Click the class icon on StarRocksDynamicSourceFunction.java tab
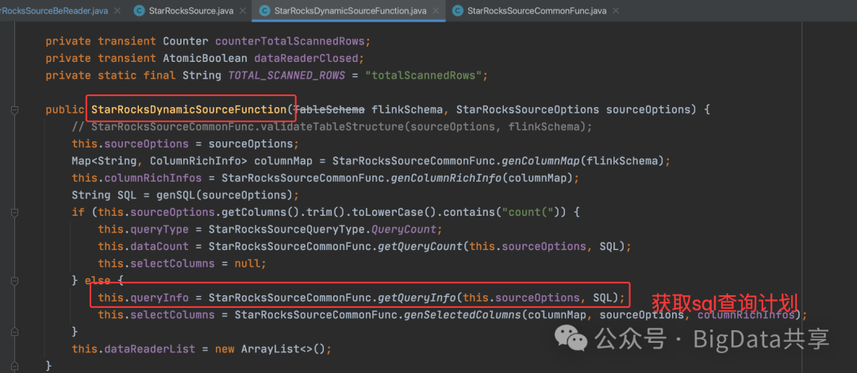This screenshot has width=857, height=373. click(x=264, y=10)
